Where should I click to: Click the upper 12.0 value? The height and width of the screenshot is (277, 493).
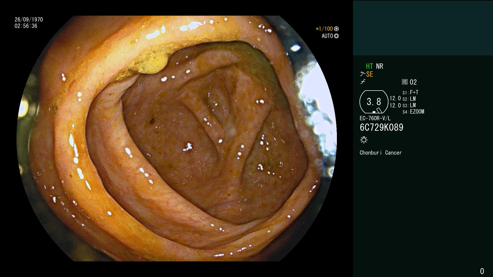point(395,98)
